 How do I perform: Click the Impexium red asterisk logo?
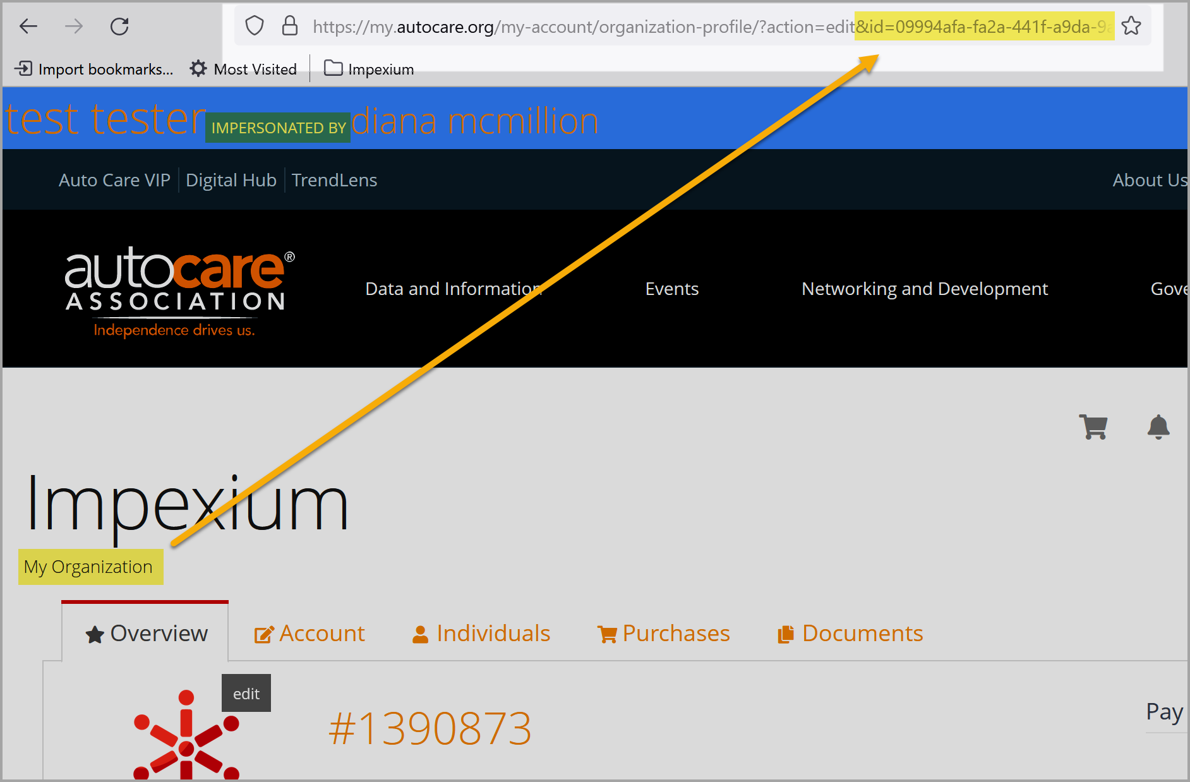(186, 734)
